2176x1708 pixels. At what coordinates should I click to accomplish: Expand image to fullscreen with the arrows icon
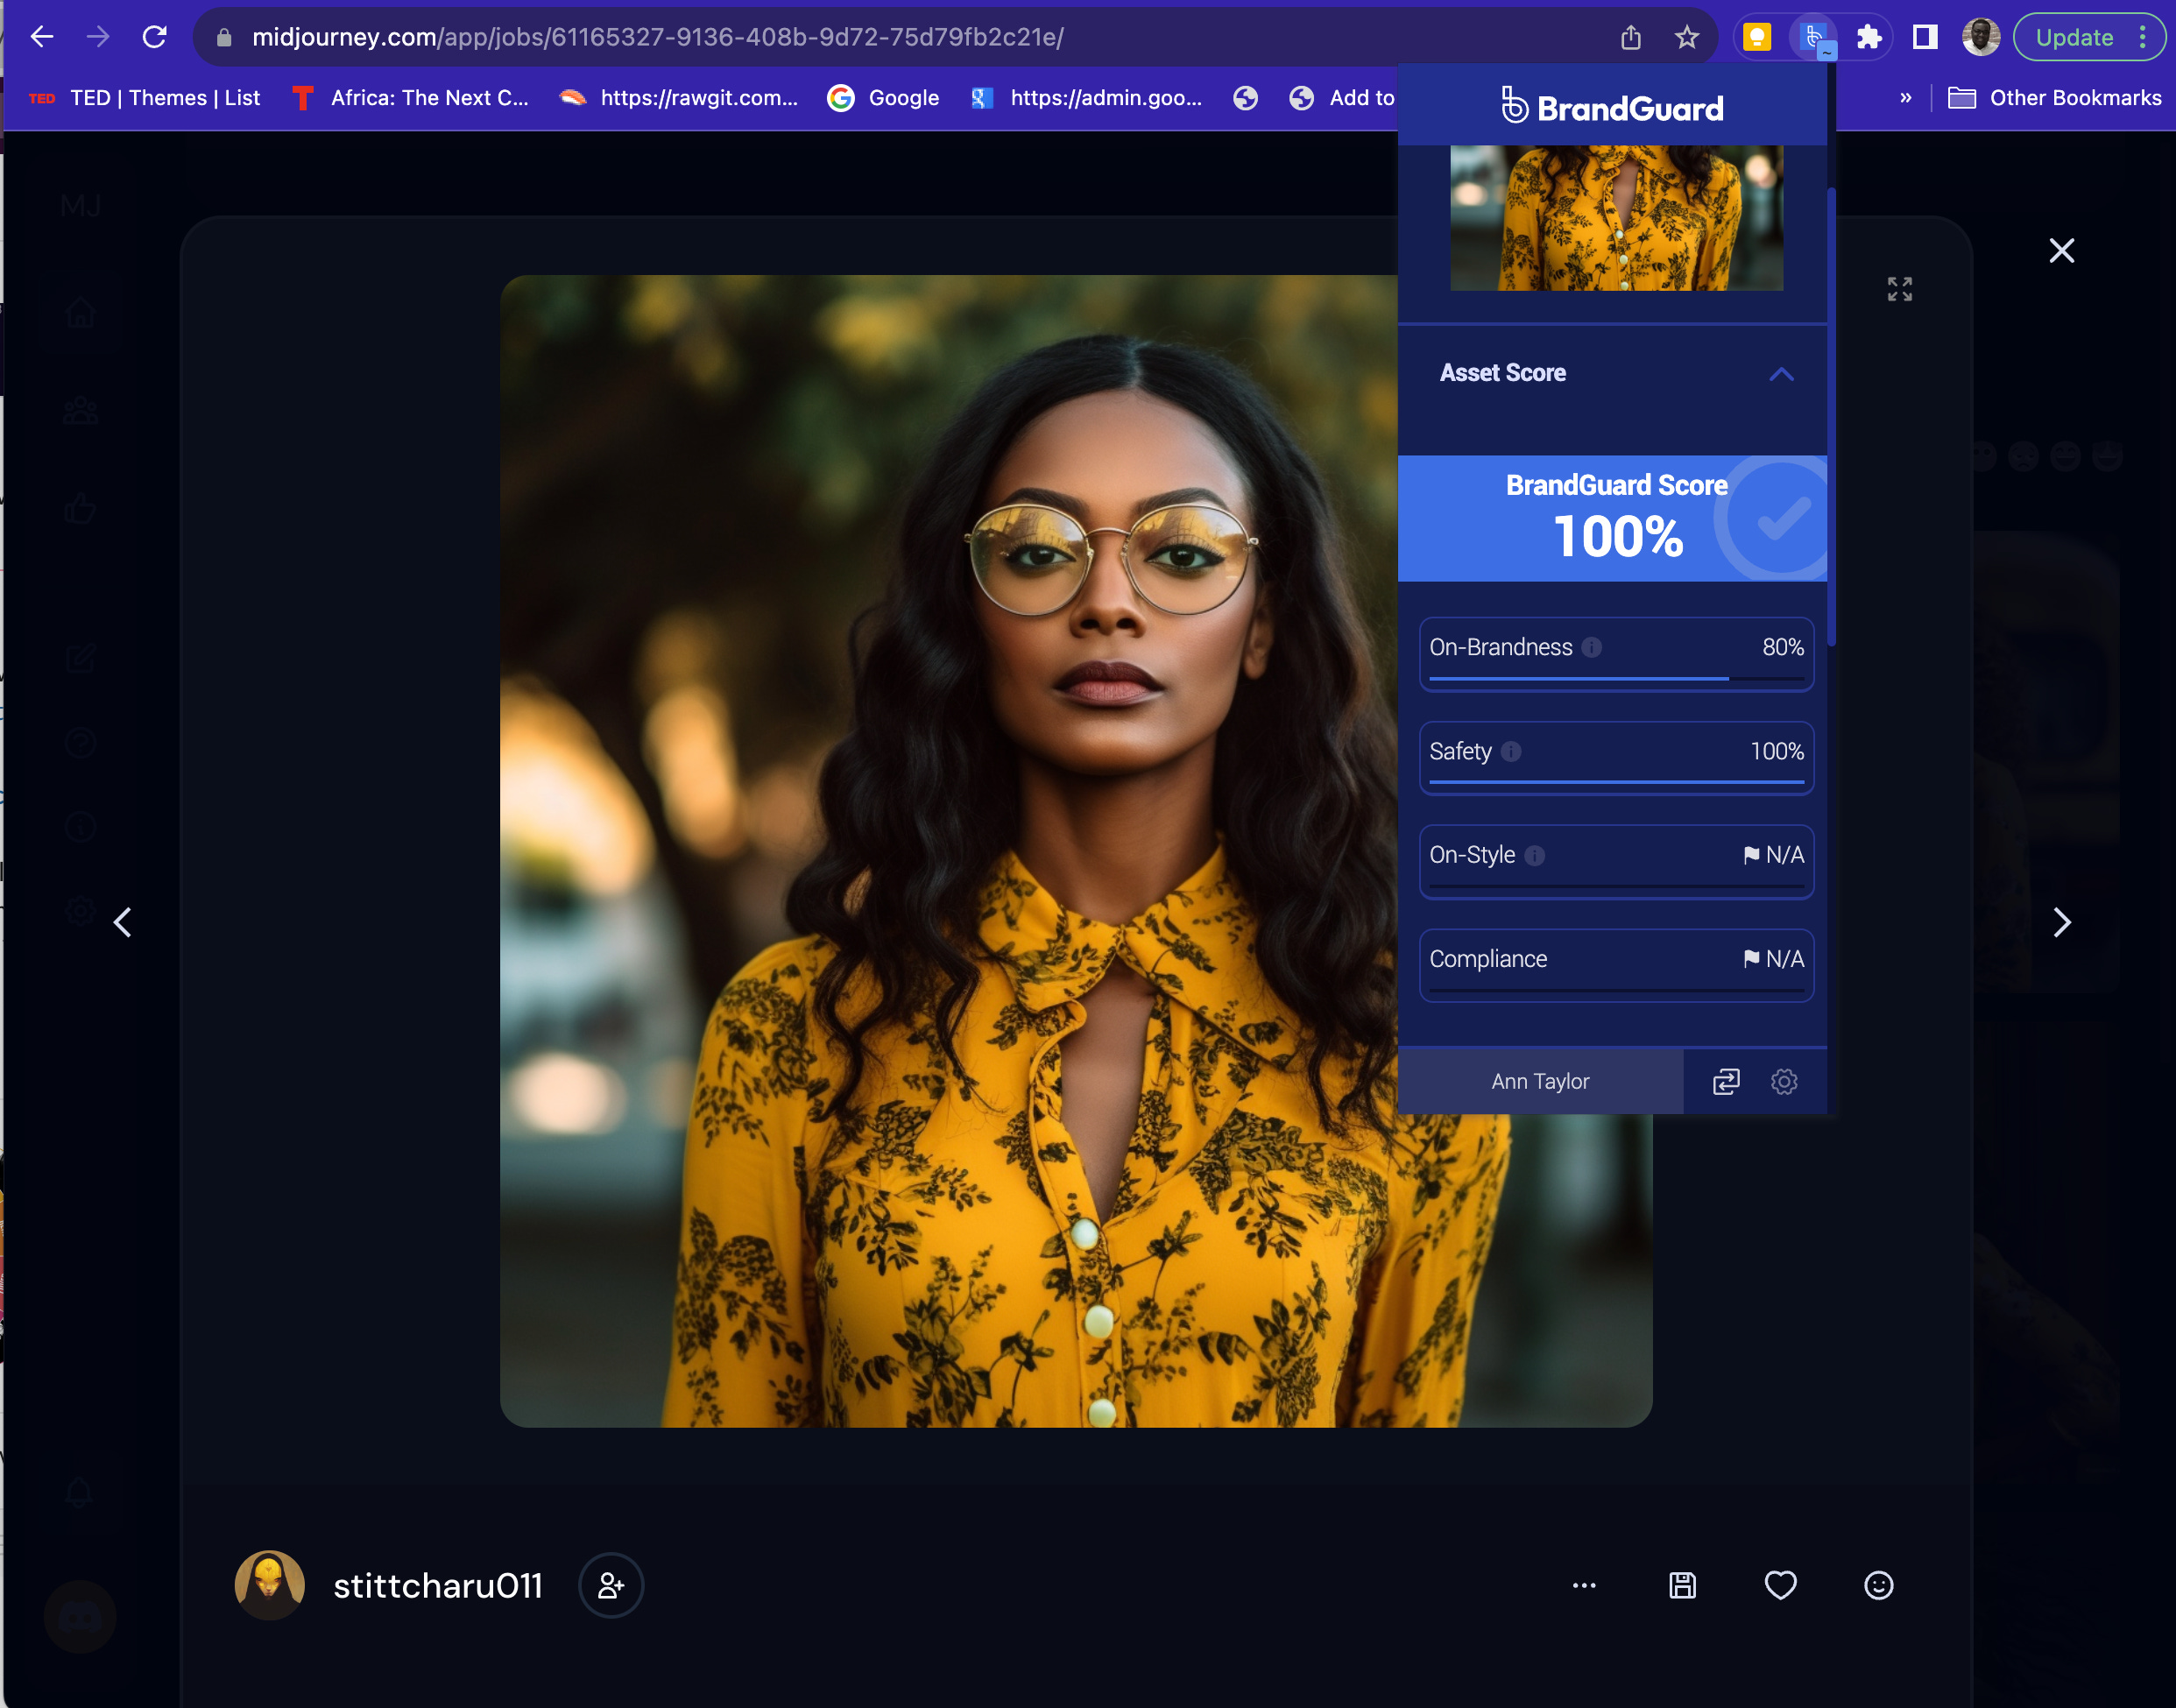click(x=1899, y=289)
